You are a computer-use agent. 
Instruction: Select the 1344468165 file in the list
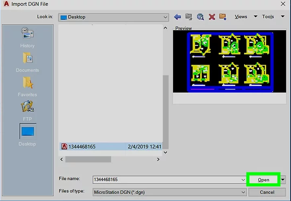82,147
